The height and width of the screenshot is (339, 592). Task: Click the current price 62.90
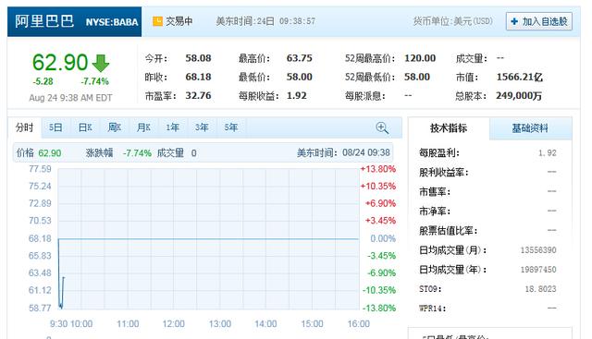pos(60,62)
